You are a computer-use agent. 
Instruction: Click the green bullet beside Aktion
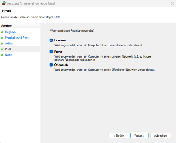point(2,43)
